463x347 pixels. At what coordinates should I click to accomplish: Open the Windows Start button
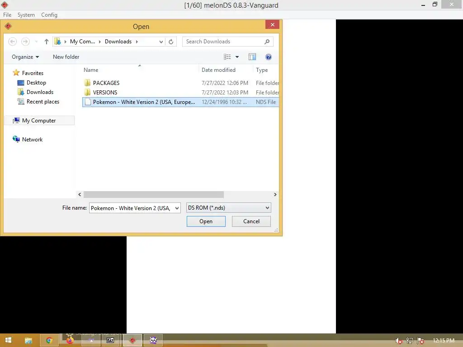[x=8, y=340]
